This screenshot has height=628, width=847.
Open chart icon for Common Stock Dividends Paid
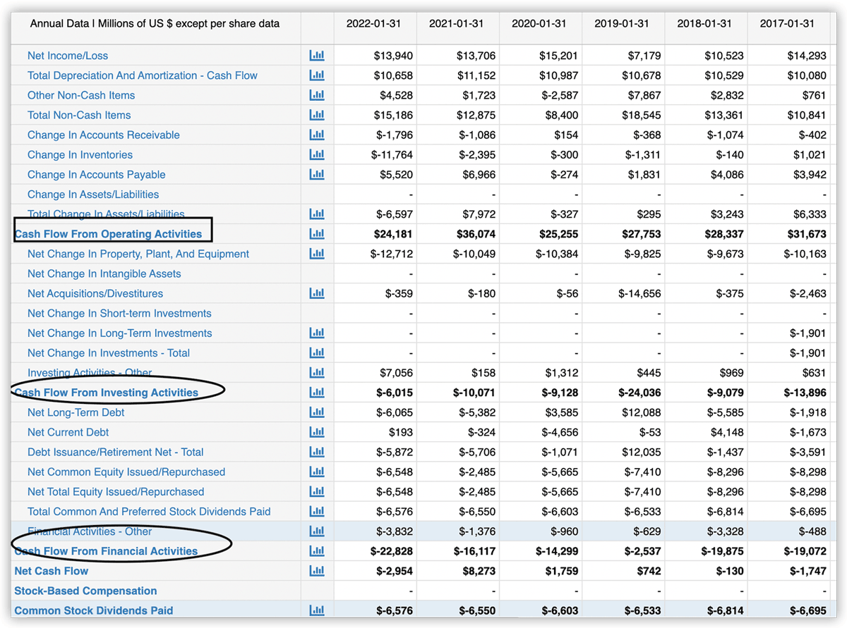[x=317, y=610]
